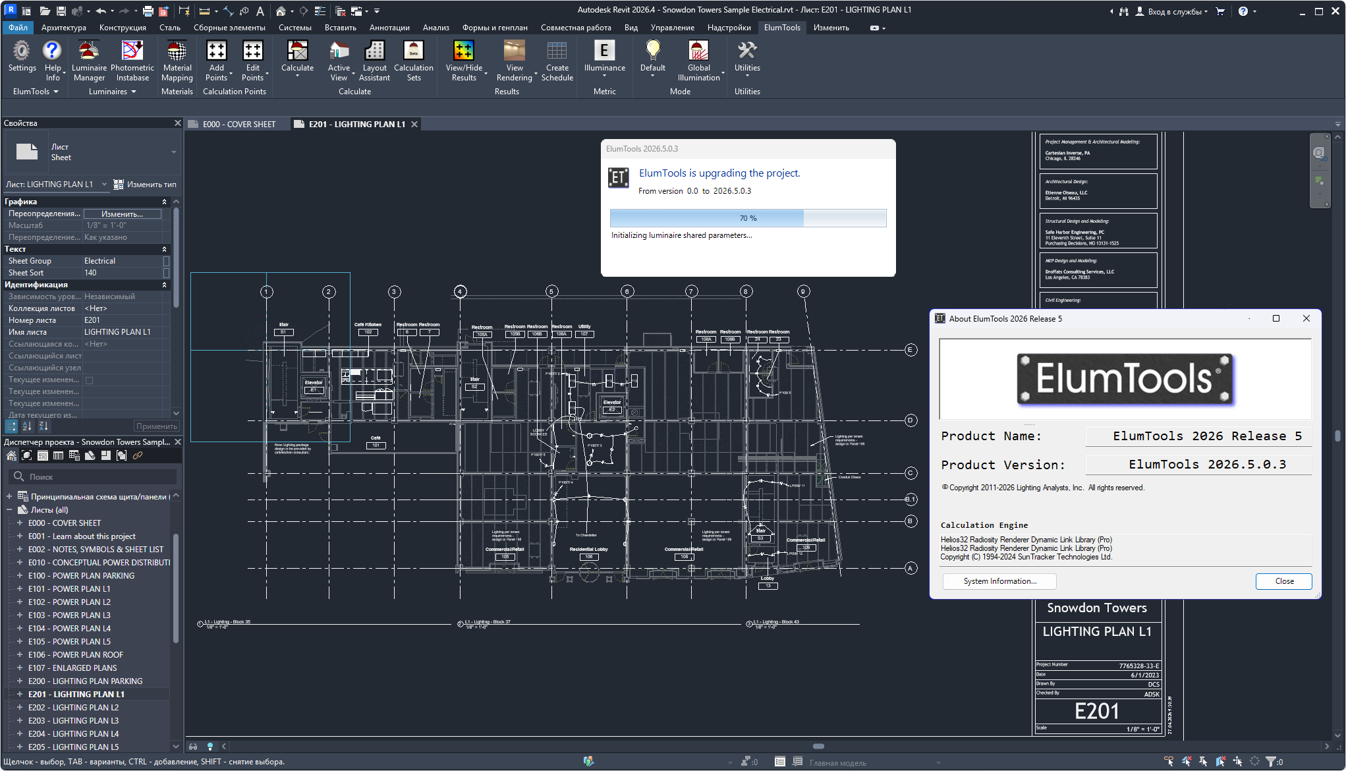Viewport: 1346px width, 771px height.
Task: Select the Text tool A icon
Action: (260, 11)
